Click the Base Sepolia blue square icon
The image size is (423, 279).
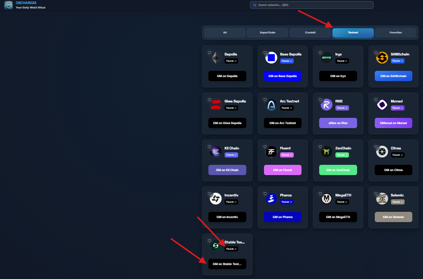tap(271, 58)
